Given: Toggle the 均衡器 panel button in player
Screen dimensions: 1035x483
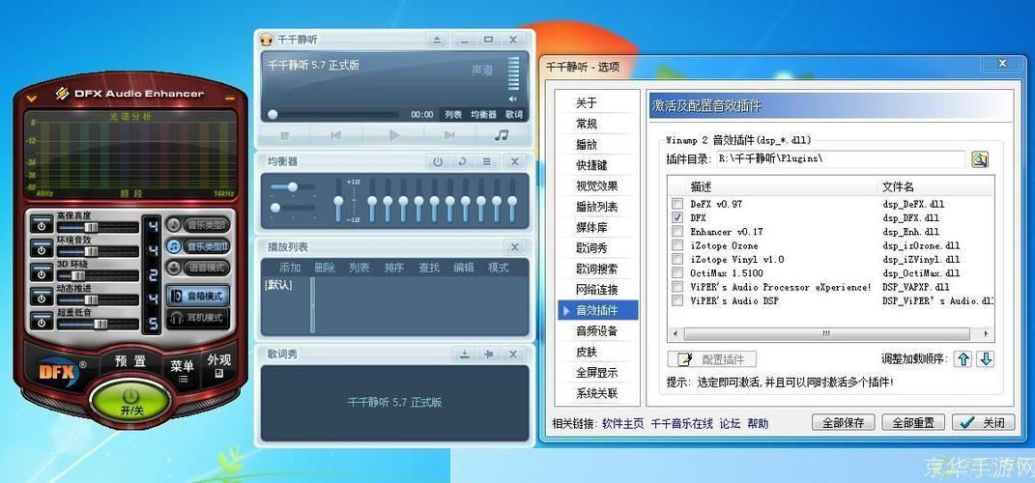Looking at the screenshot, I should (x=483, y=115).
